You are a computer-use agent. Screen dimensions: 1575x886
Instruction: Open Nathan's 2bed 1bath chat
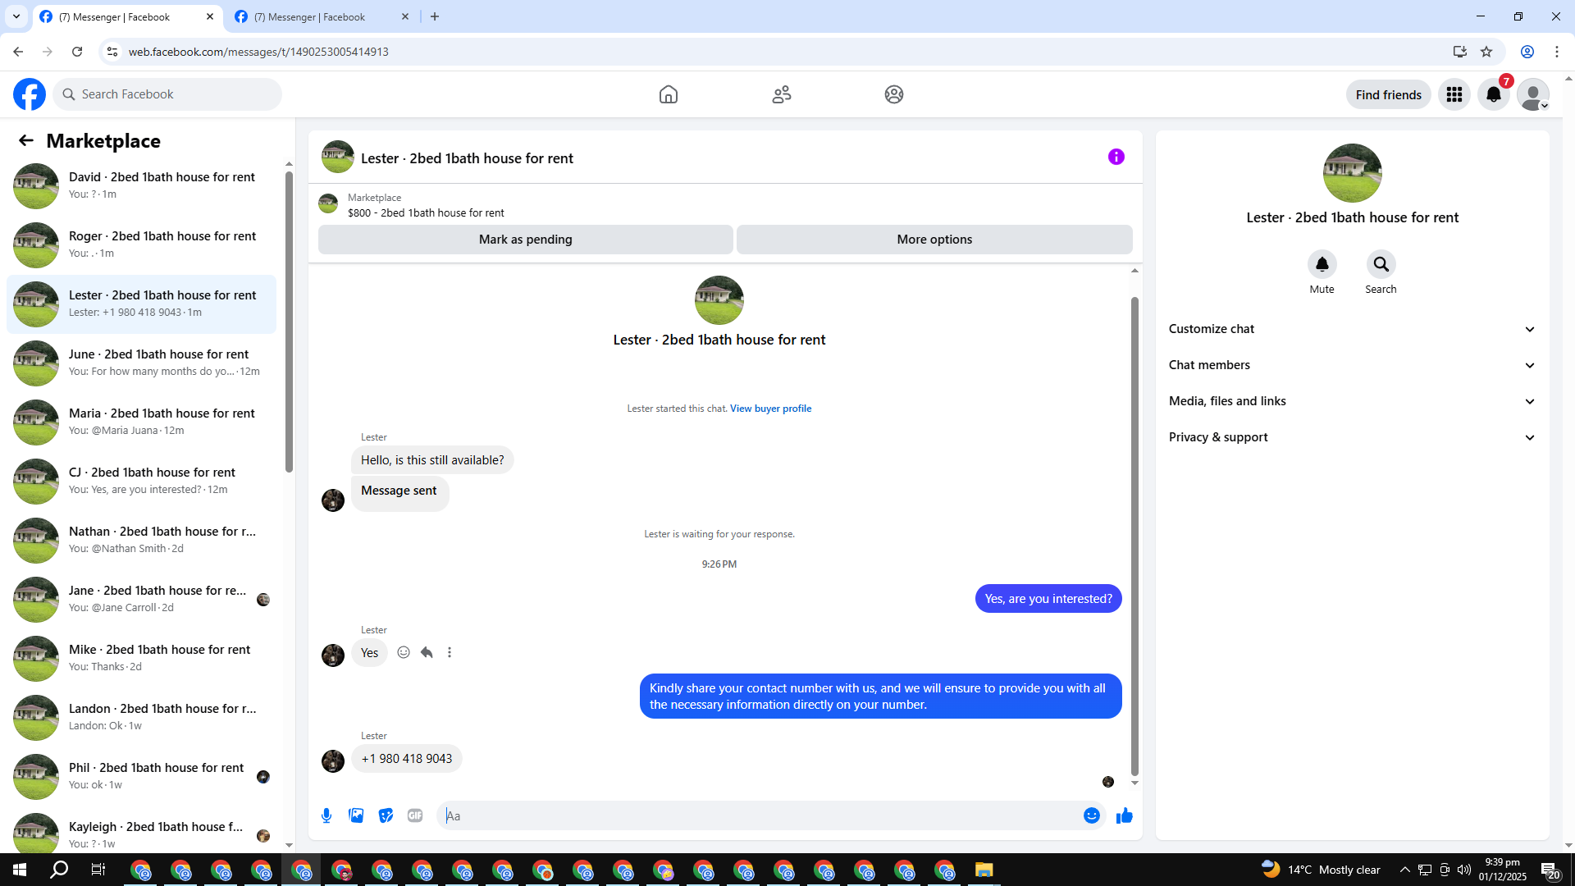click(x=141, y=540)
